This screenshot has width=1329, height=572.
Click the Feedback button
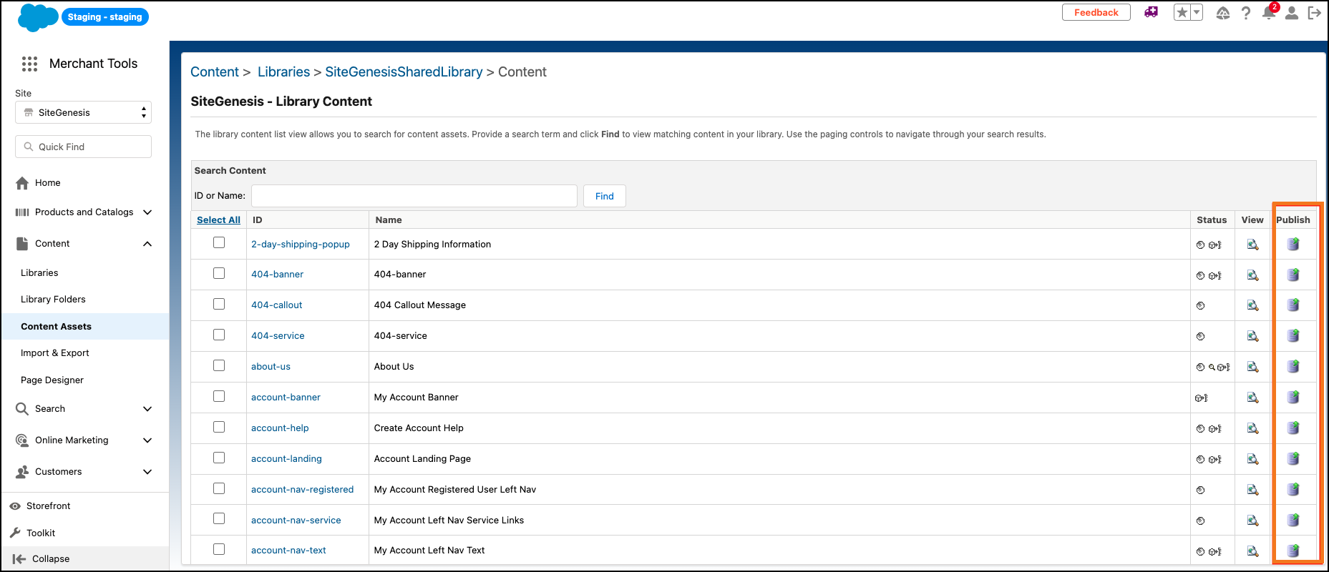click(x=1096, y=12)
